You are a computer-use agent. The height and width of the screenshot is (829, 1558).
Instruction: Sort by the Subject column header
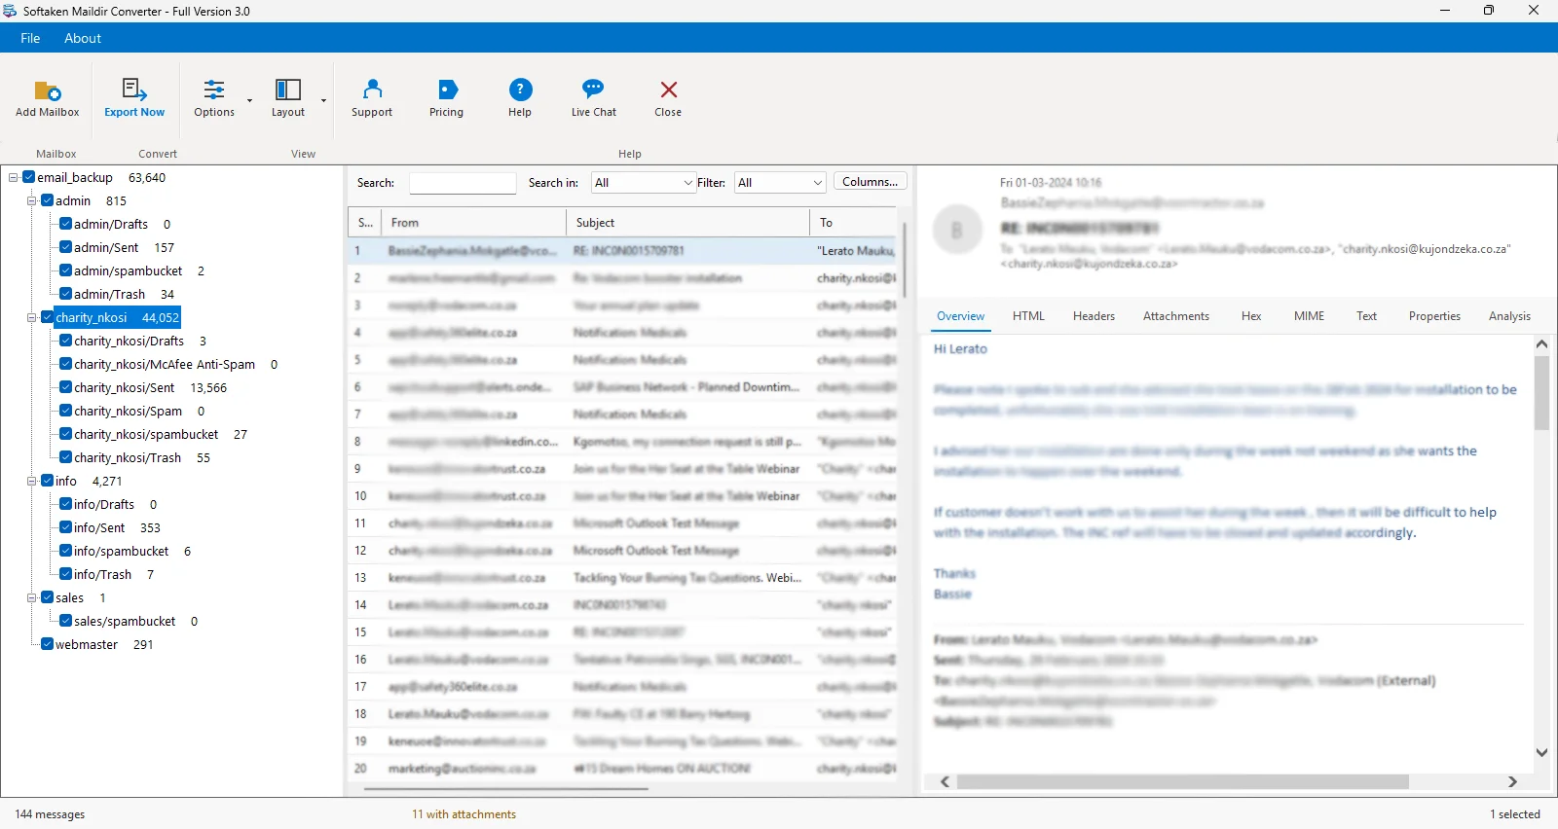688,223
